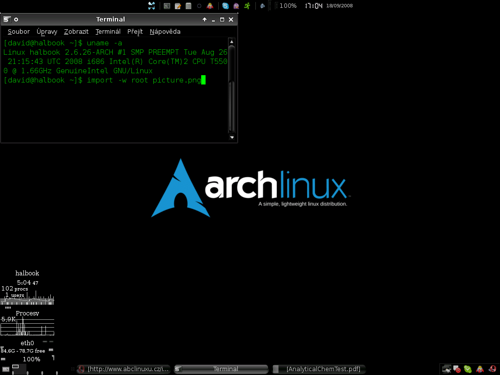The height and width of the screenshot is (375, 500).
Task: Click the chat tray icon with the red badge
Action: (x=457, y=369)
